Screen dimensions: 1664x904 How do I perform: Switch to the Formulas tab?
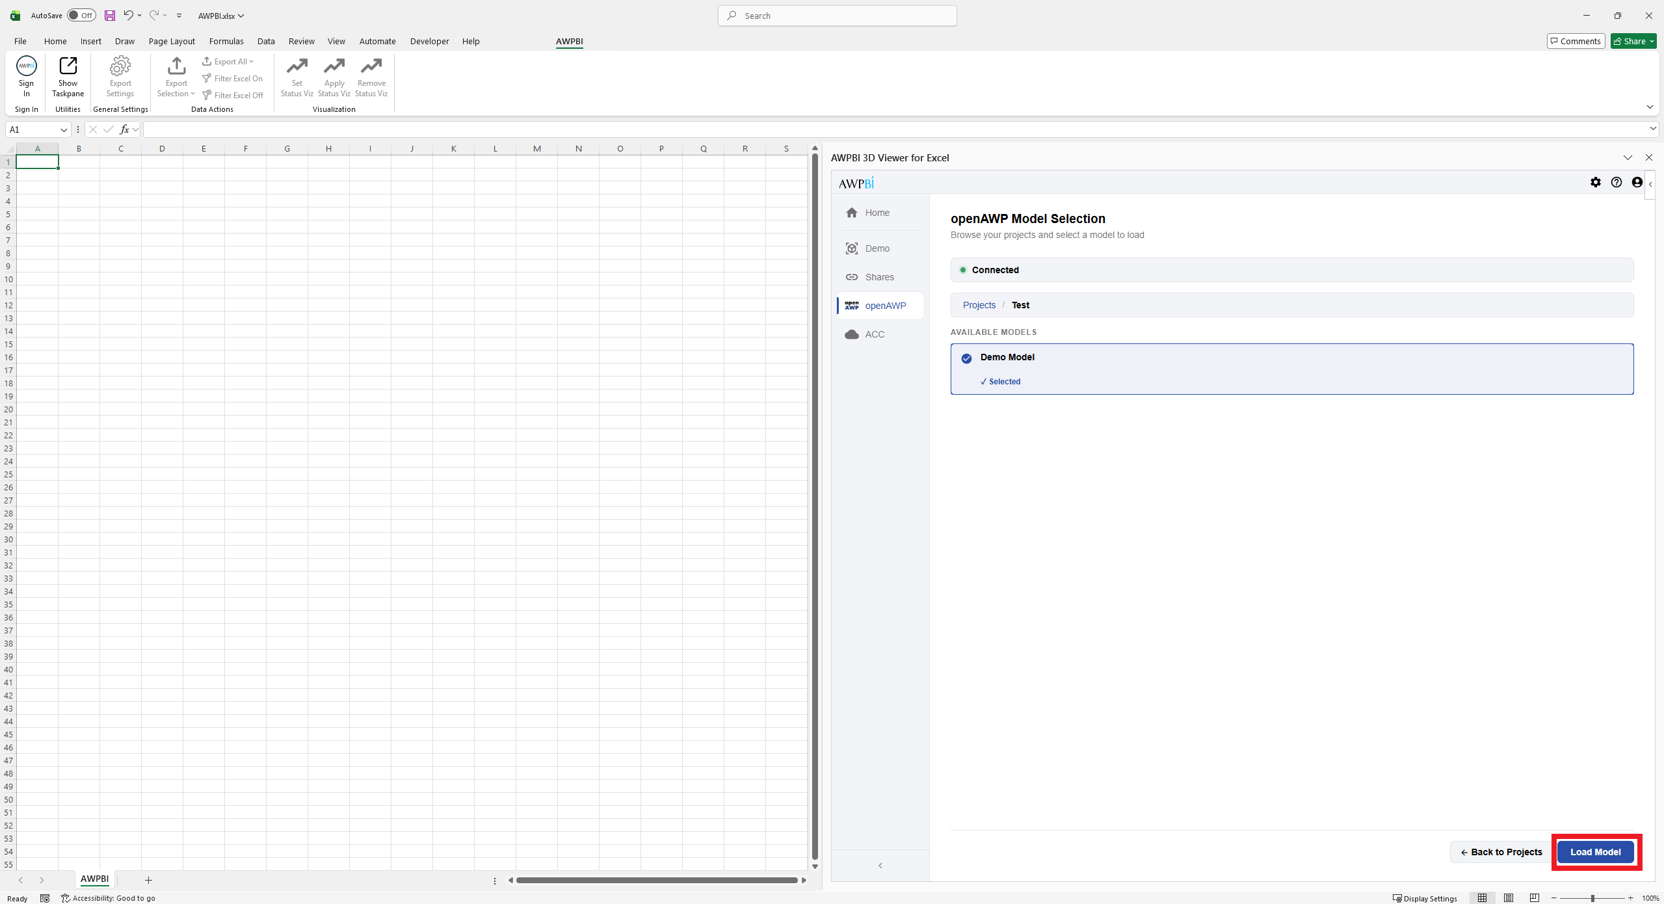pyautogui.click(x=226, y=41)
